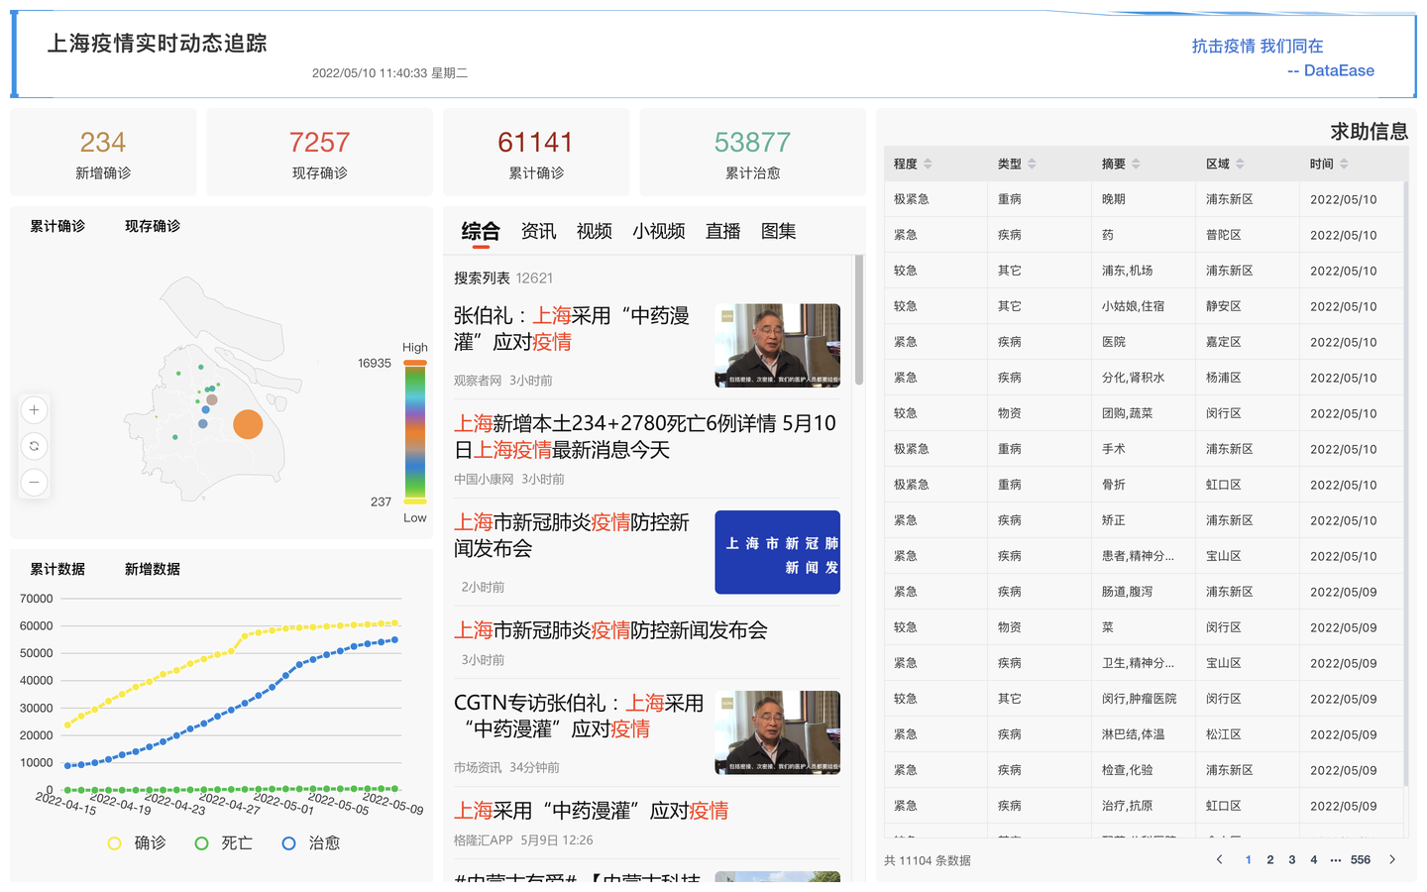This screenshot has width=1427, height=892.
Task: Go to previous page with left arrow
Action: click(1219, 859)
